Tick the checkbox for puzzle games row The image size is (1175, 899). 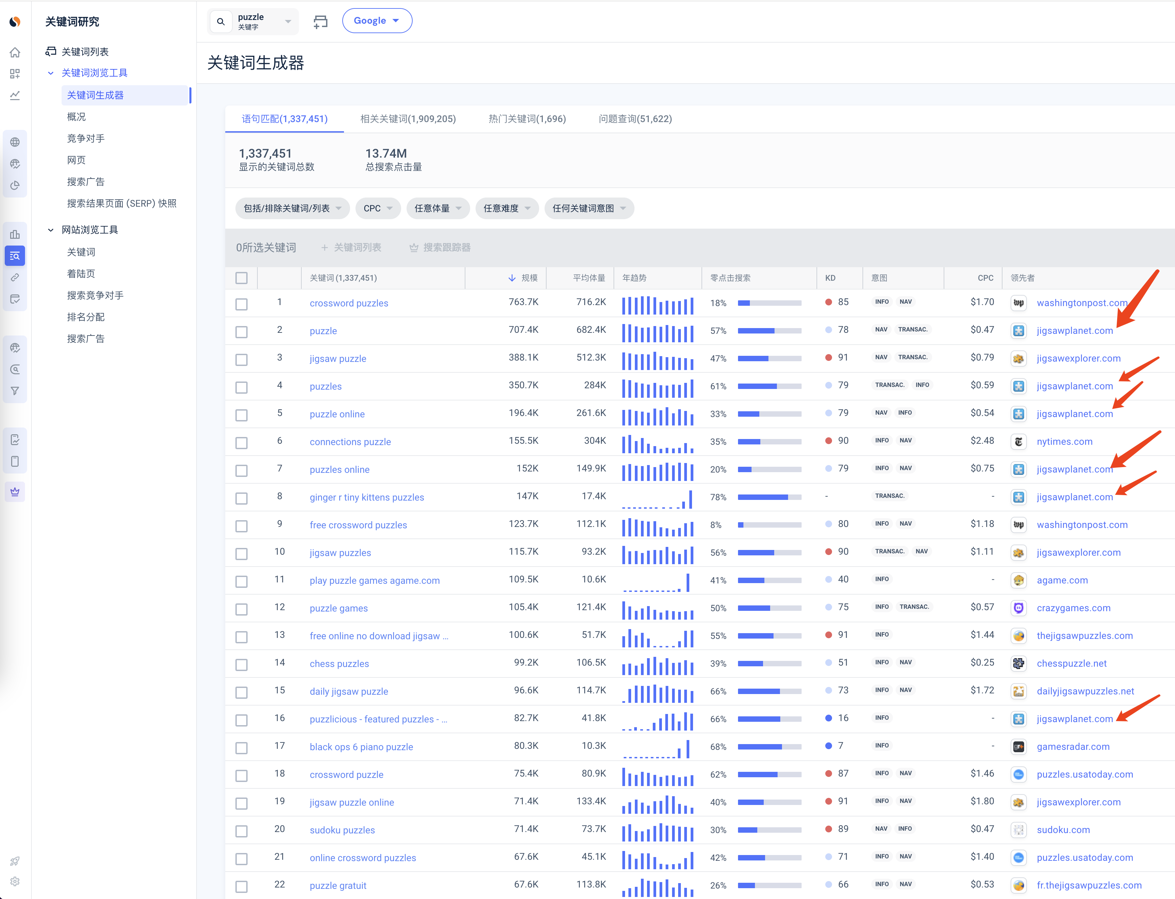(241, 609)
